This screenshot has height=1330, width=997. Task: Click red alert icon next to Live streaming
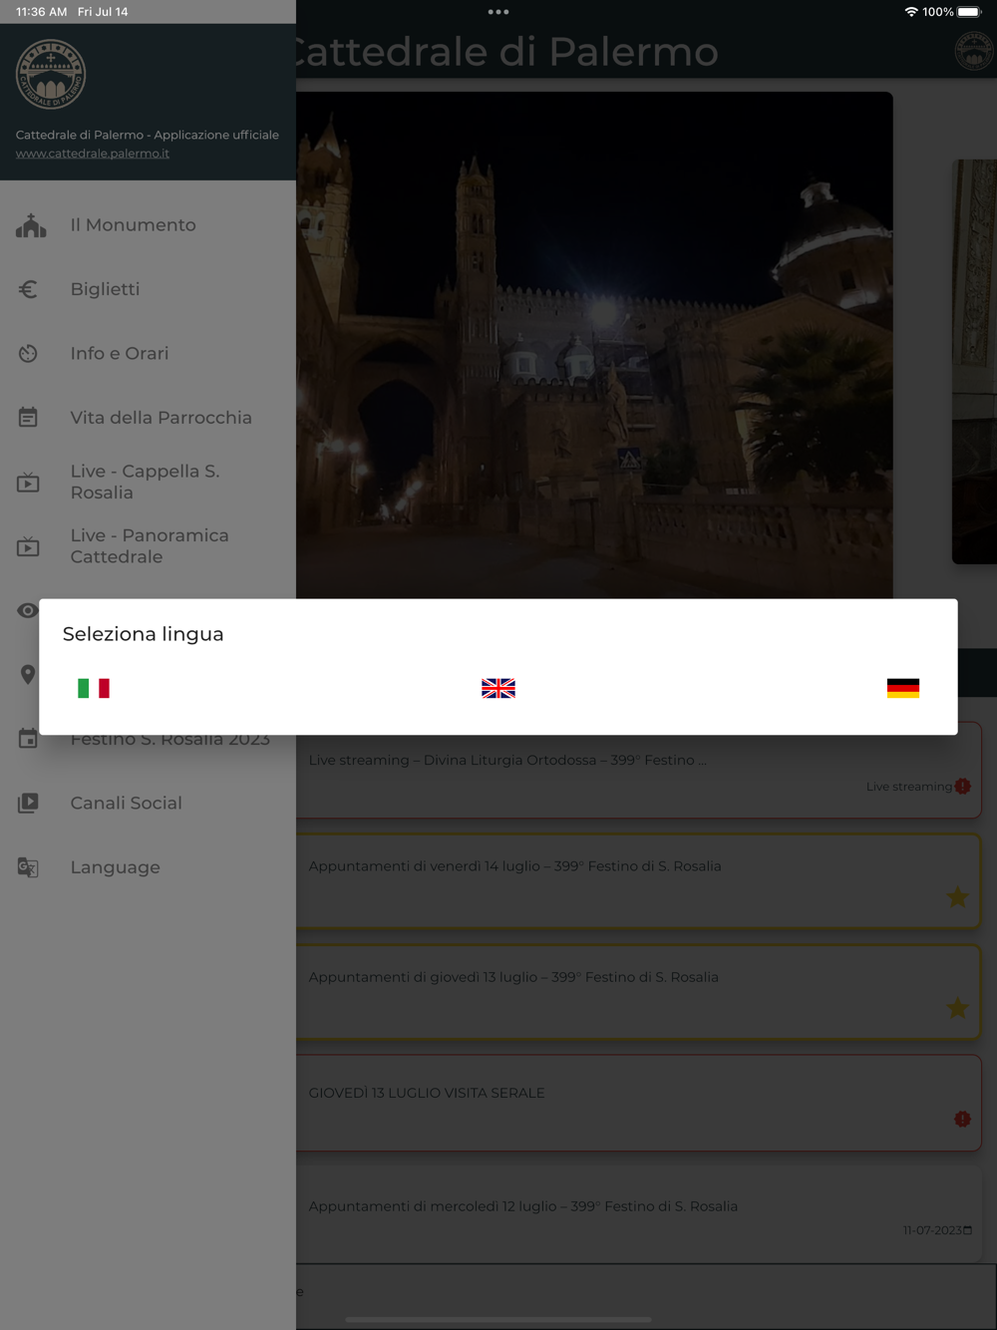pyautogui.click(x=962, y=787)
